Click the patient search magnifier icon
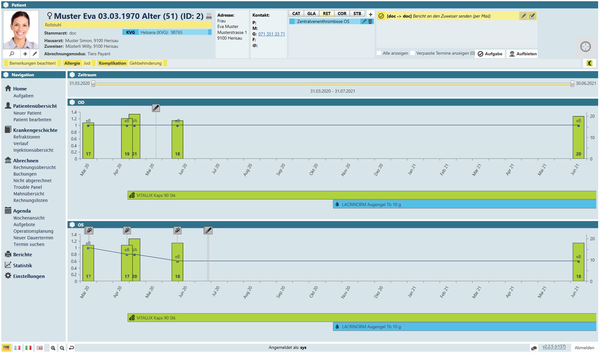This screenshot has height=353, width=600. [12, 54]
